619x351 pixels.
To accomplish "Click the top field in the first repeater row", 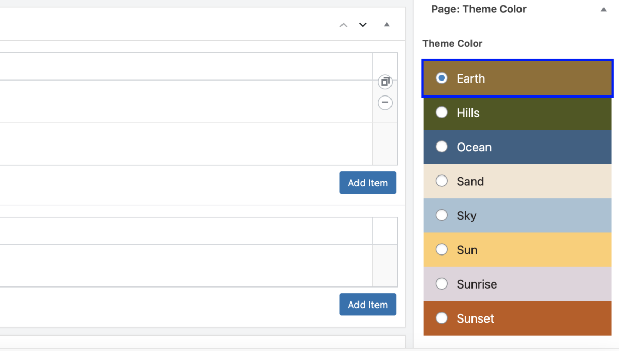I will click(186, 66).
